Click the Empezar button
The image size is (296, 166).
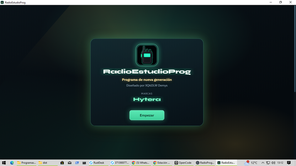point(147,115)
